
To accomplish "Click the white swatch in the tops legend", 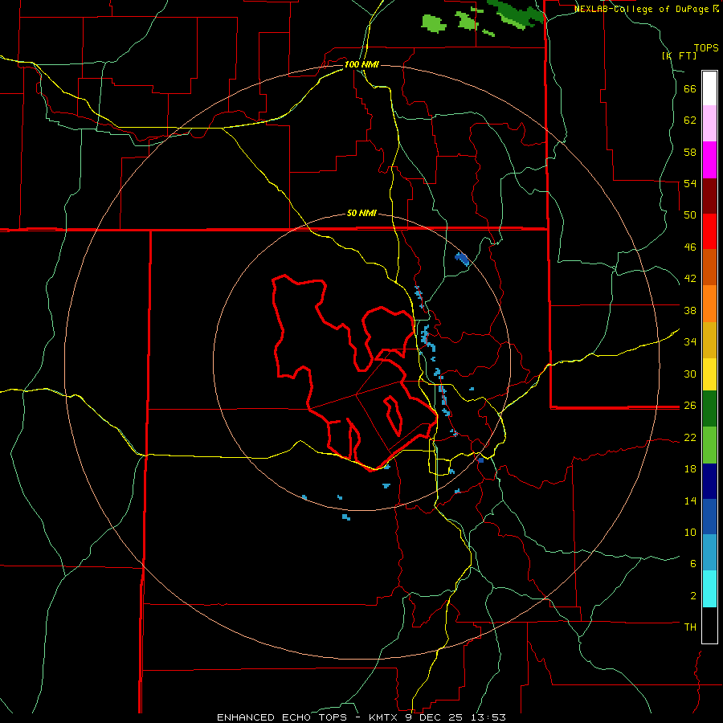I will click(709, 88).
